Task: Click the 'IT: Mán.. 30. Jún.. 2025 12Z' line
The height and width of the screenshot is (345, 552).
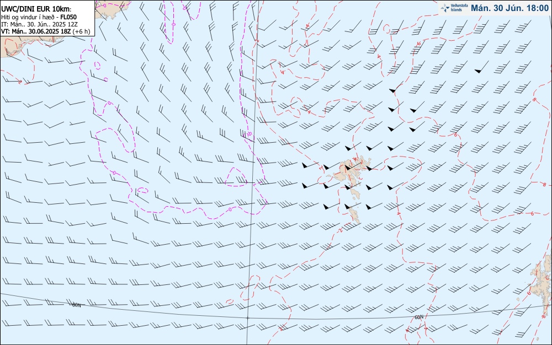Action: [39, 24]
